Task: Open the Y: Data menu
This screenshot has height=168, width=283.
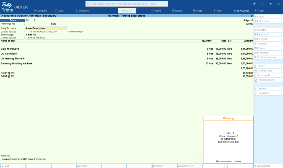Action: pos(59,11)
